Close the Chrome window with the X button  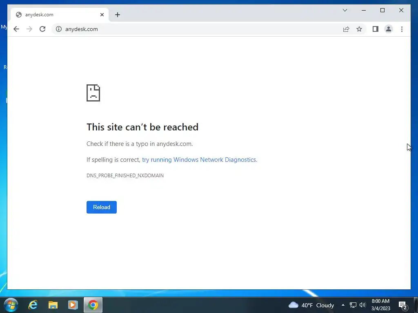401,10
